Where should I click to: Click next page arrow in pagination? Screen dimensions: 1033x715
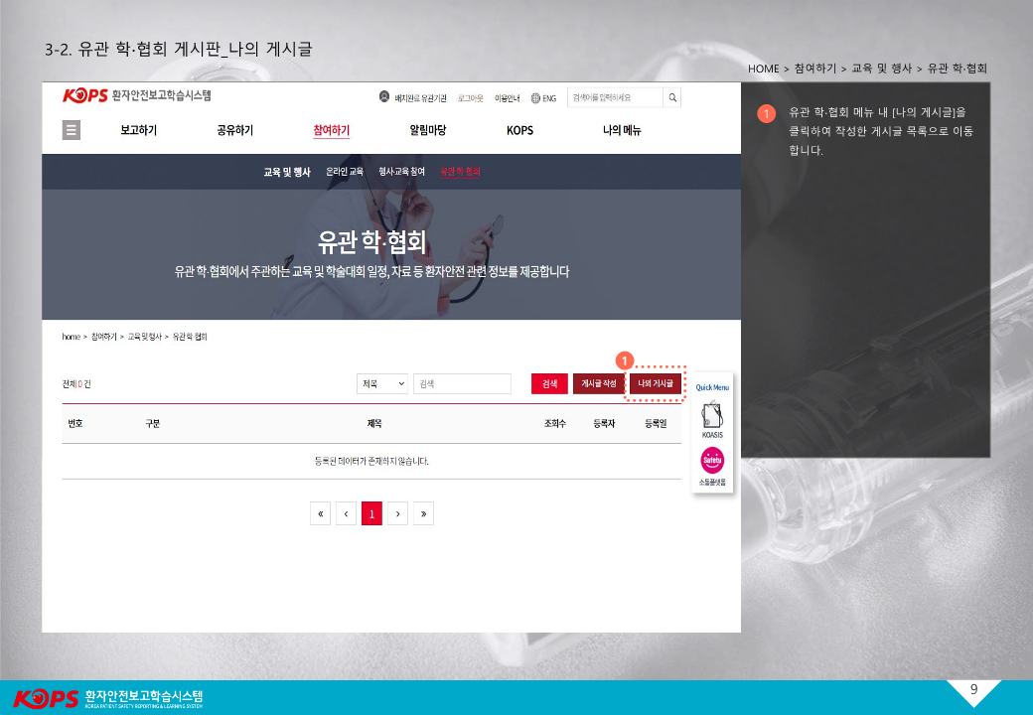(x=397, y=513)
